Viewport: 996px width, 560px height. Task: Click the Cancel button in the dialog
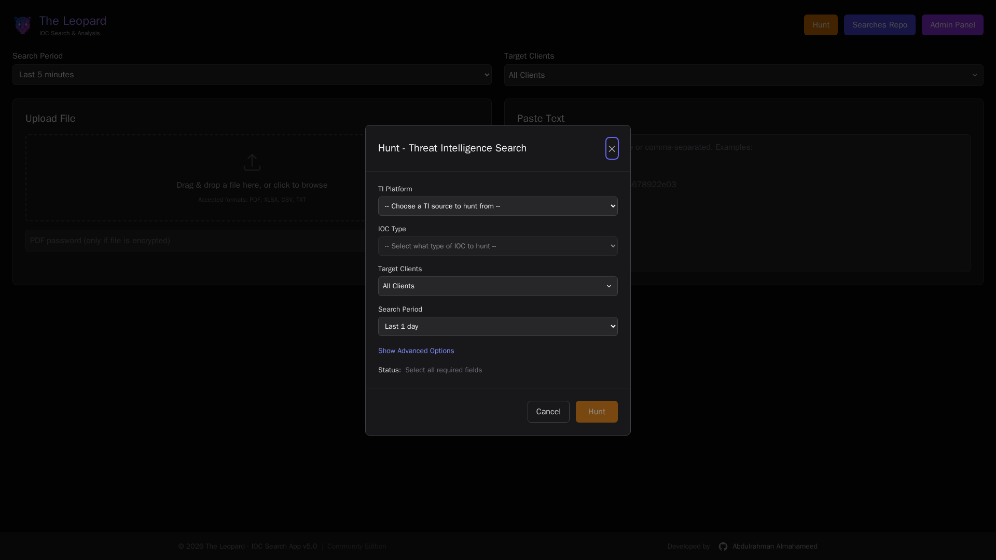pyautogui.click(x=548, y=411)
